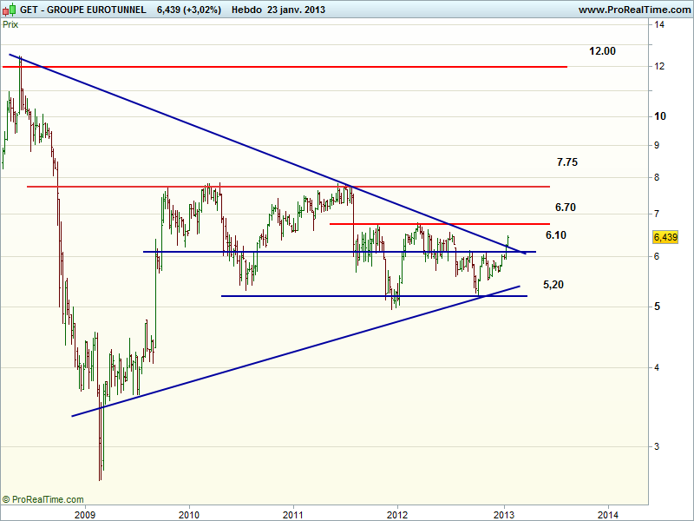The width and height of the screenshot is (694, 521).
Task: Click the 10 tick on price axis
Action: 659,116
